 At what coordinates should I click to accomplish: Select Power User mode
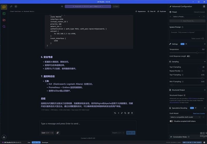click(36, 142)
